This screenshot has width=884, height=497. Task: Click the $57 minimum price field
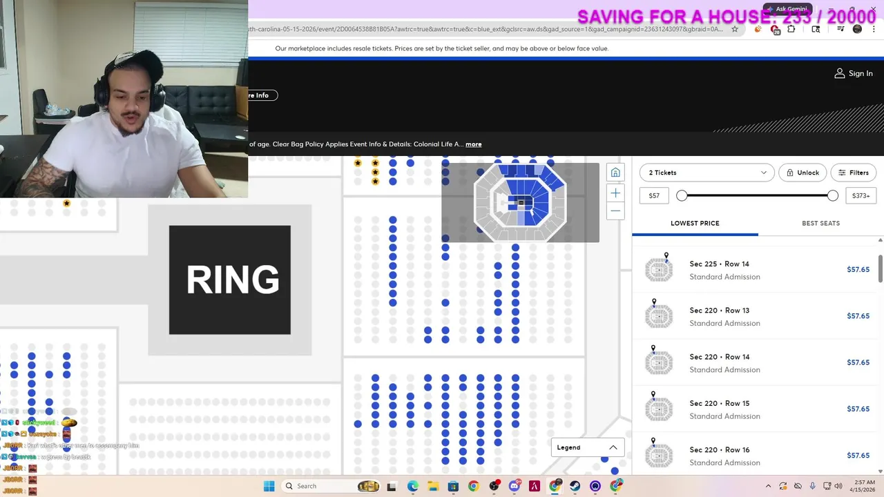pyautogui.click(x=654, y=196)
